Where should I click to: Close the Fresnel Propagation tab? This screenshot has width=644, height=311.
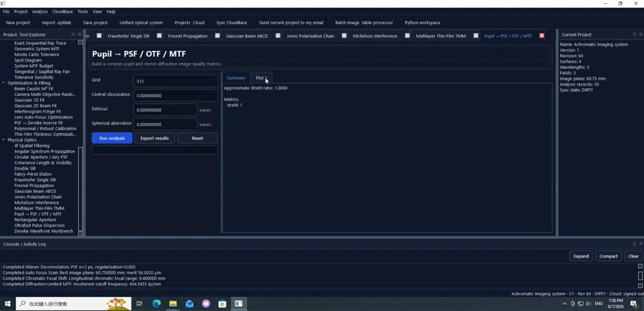217,36
